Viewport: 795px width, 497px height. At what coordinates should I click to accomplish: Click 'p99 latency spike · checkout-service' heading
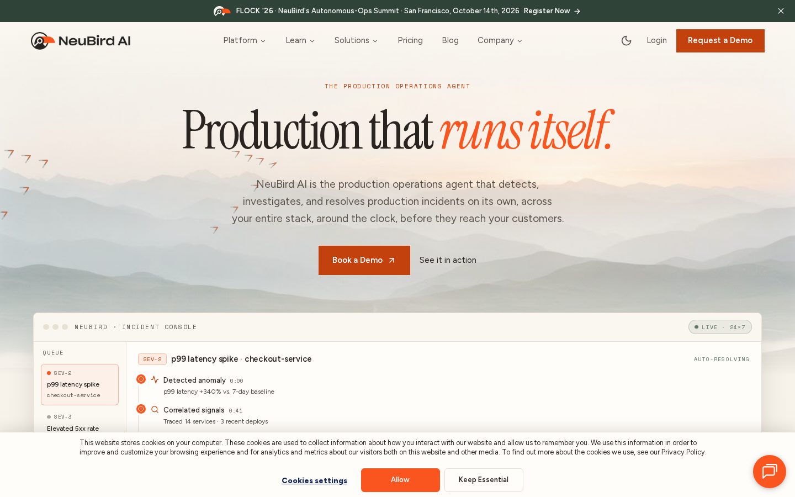(x=241, y=359)
